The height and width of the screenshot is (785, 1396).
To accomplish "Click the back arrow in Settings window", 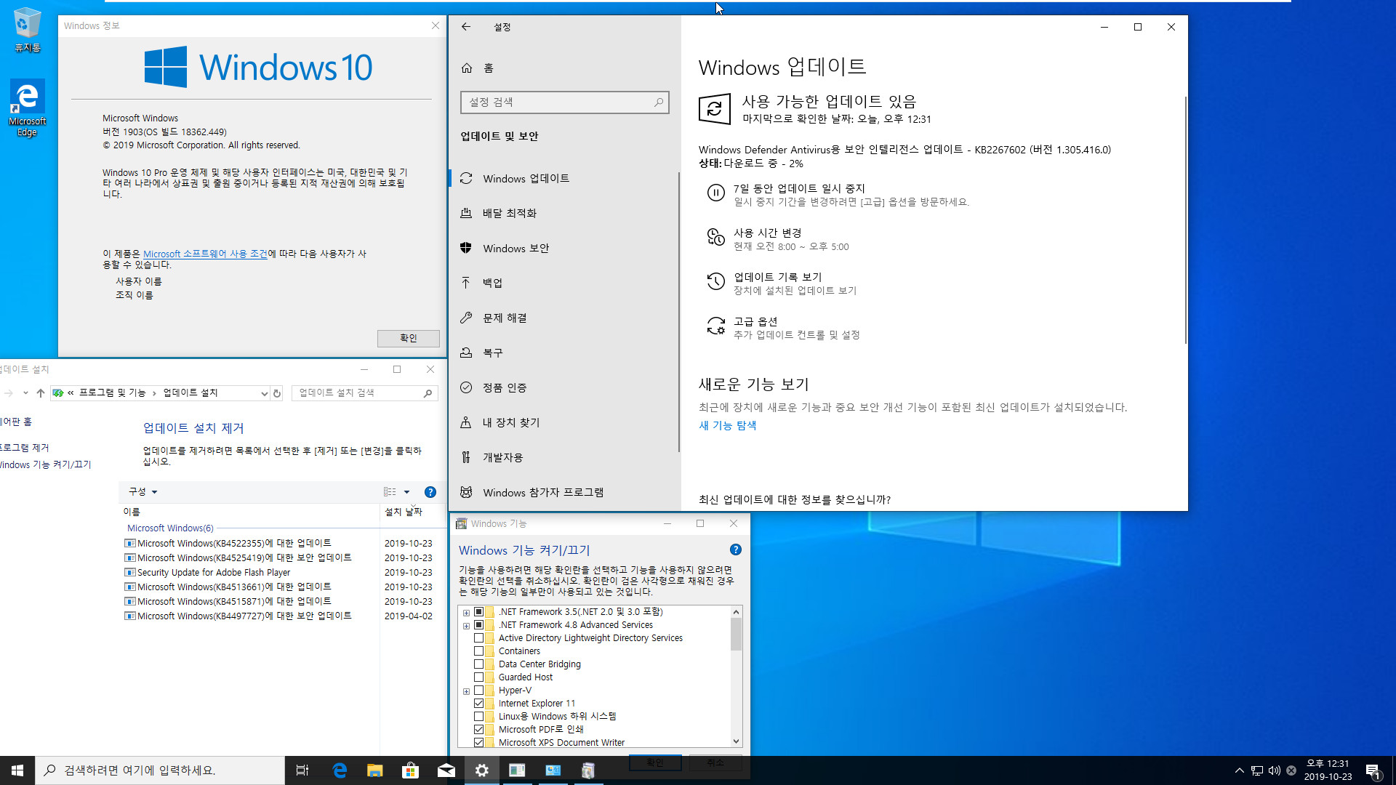I will 466,27.
